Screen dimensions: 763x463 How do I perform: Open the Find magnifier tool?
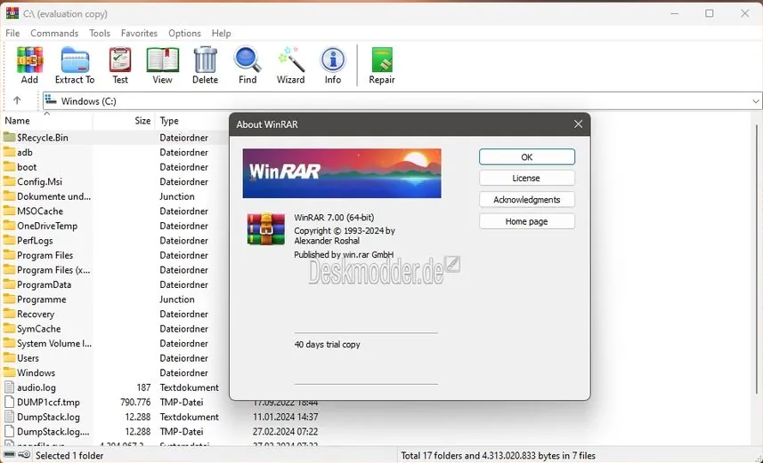coord(248,66)
